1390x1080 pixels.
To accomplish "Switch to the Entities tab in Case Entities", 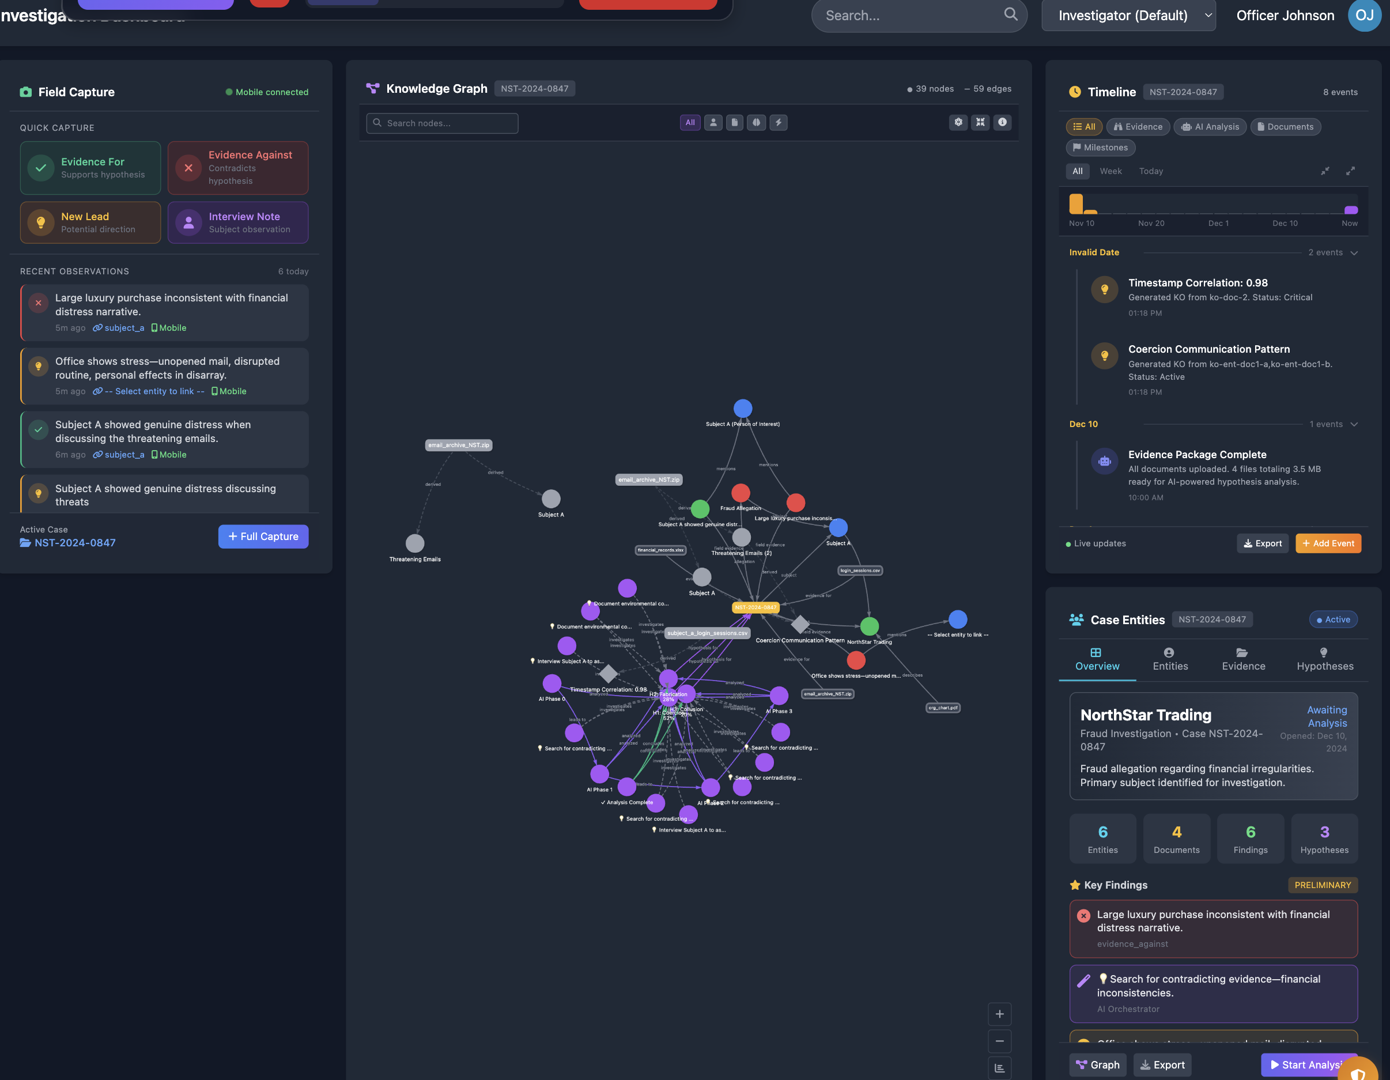I will pos(1170,659).
